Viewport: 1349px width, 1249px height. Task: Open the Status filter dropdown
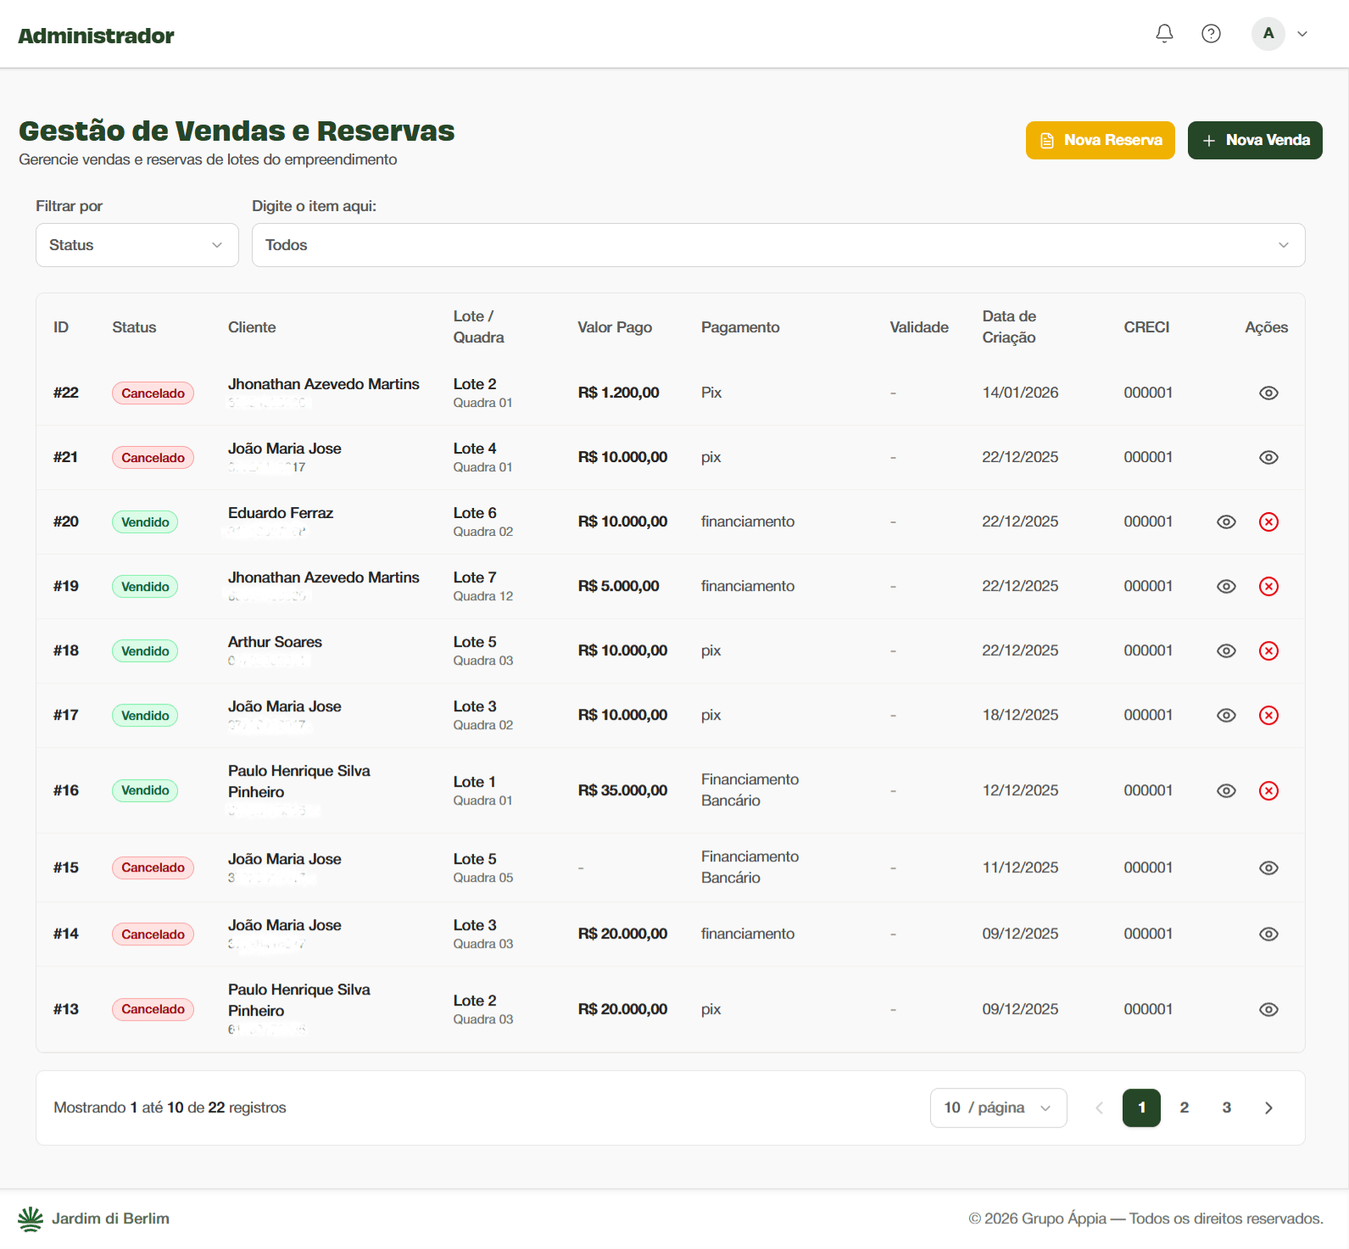click(x=137, y=245)
